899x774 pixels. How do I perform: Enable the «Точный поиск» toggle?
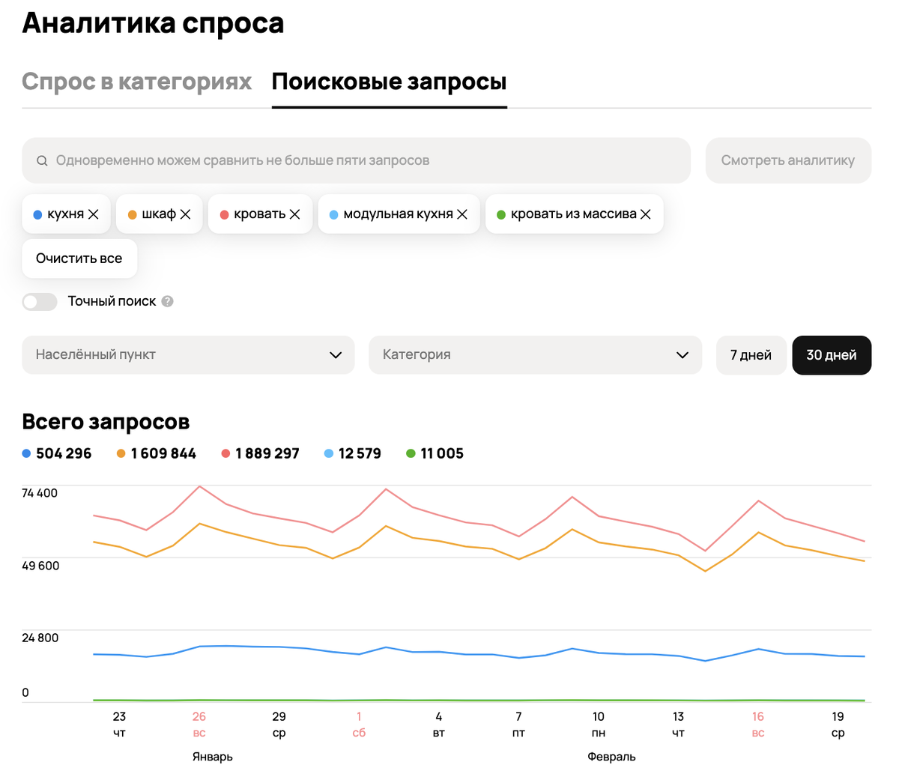click(x=39, y=301)
